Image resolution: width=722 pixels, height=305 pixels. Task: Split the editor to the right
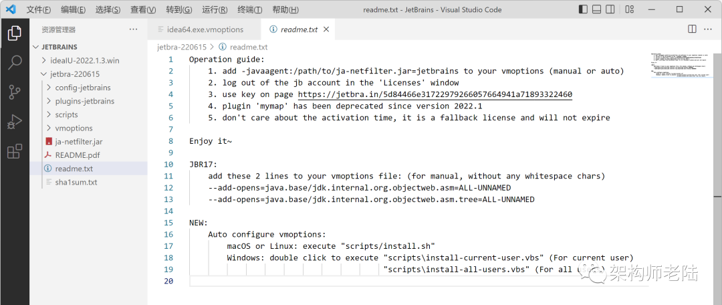[x=692, y=29]
